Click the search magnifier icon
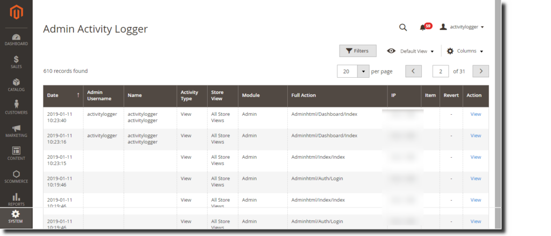The image size is (551, 236). coord(402,27)
